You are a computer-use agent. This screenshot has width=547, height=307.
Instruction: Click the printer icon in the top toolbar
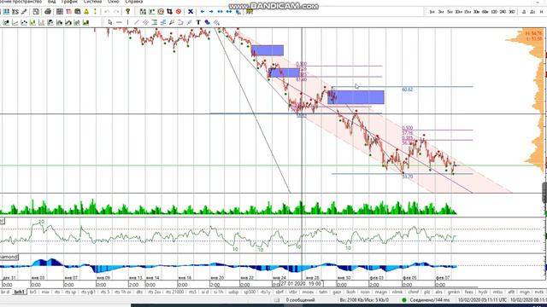point(48,11)
